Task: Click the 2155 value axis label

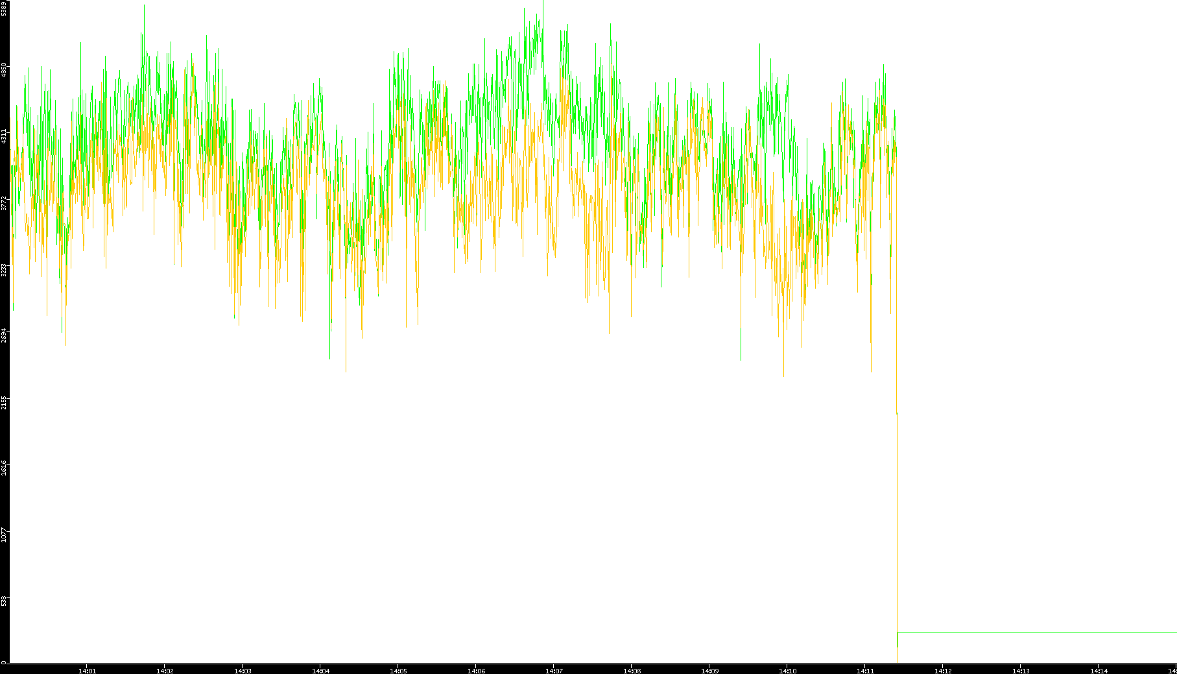Action: tap(4, 402)
